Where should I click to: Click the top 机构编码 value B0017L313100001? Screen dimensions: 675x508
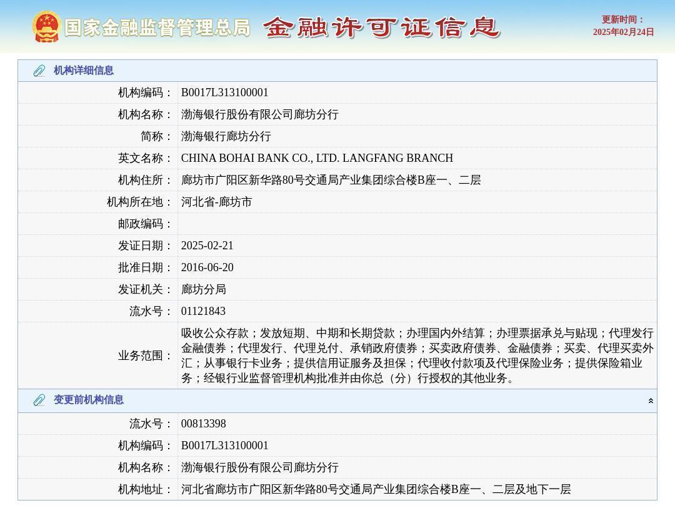pos(225,92)
